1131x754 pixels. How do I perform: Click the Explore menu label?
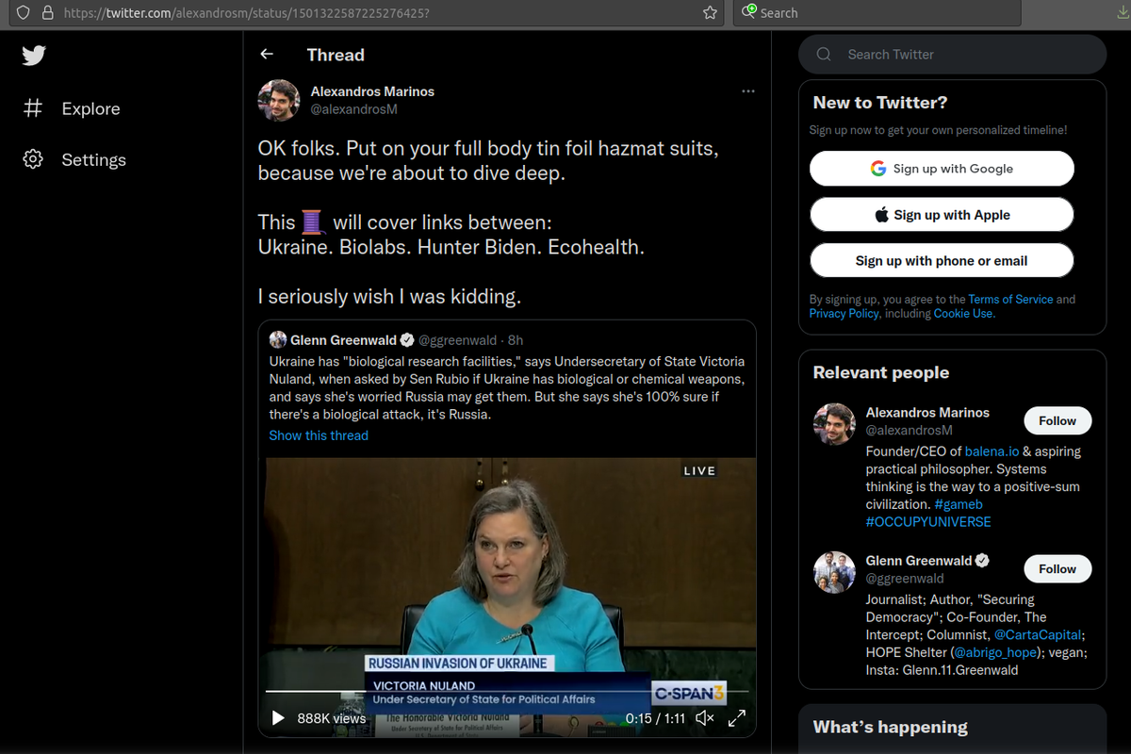90,108
